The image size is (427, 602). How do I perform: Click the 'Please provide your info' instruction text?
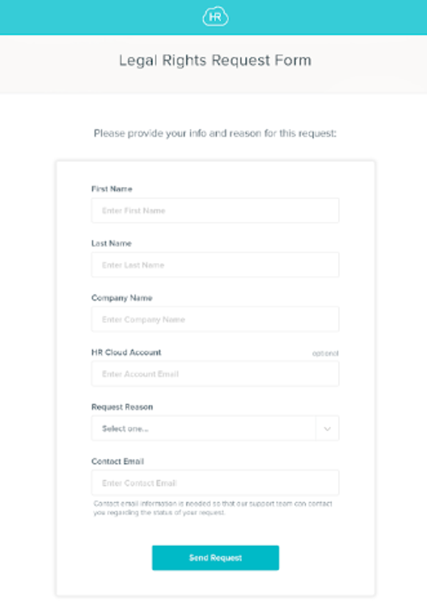click(x=215, y=133)
